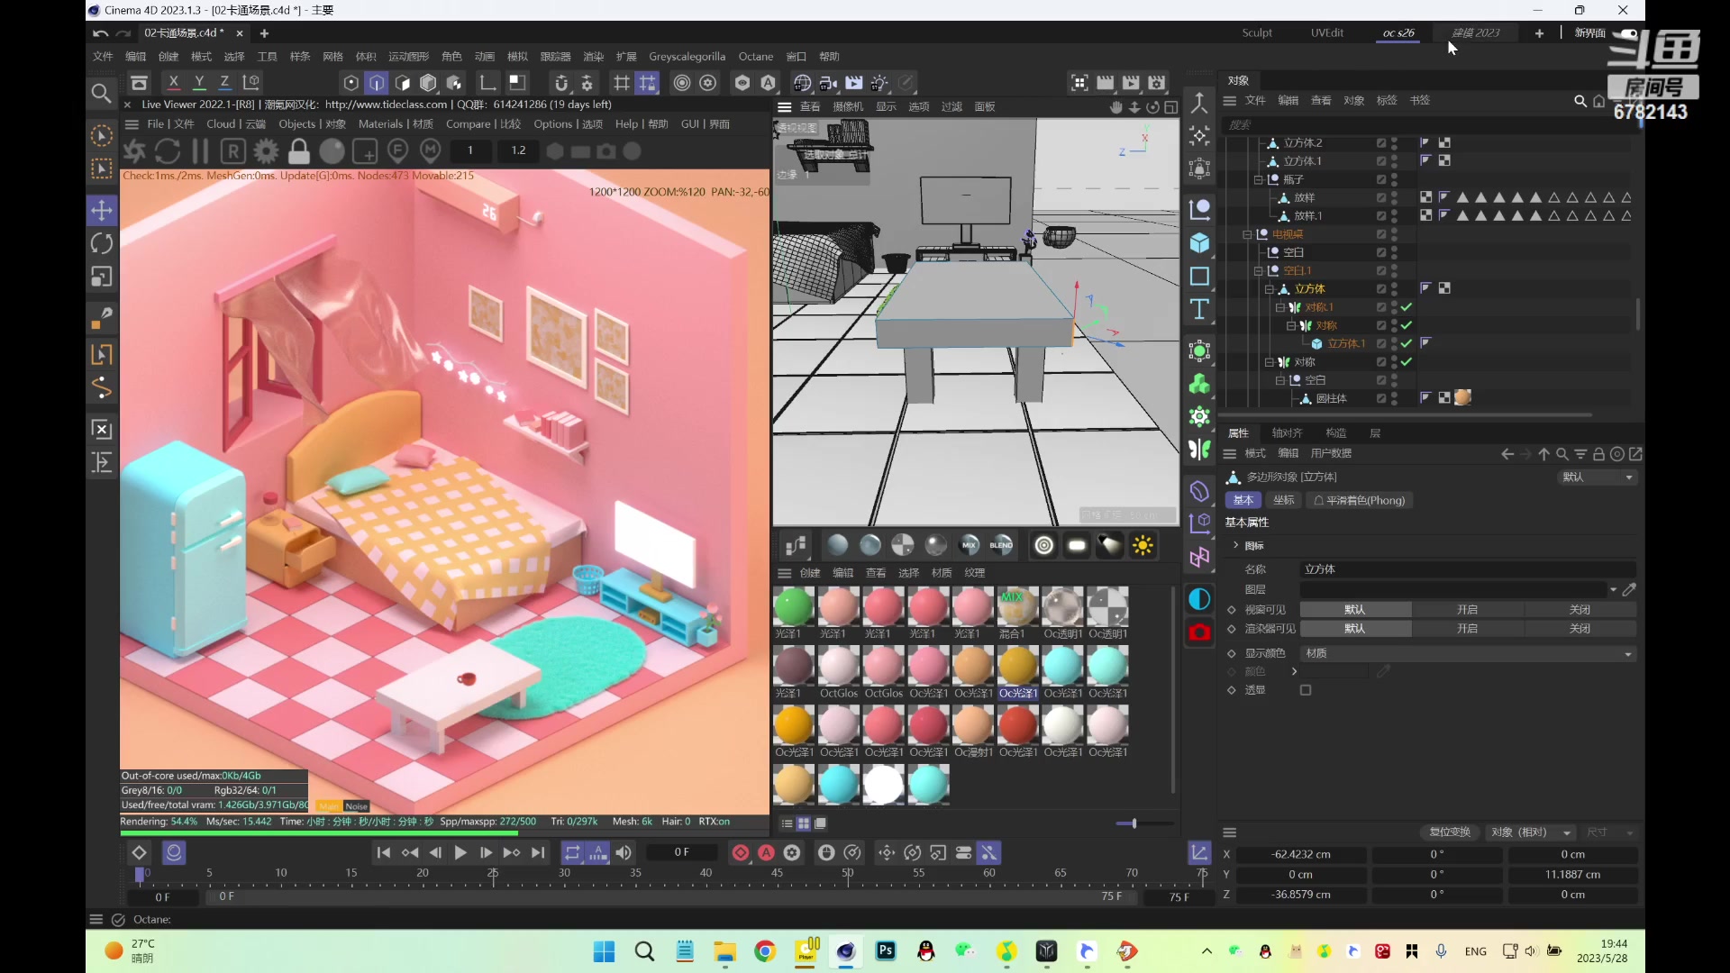Select the MIX 混合1 material thumbnail
This screenshot has width=1730, height=973.
pyautogui.click(x=1017, y=606)
